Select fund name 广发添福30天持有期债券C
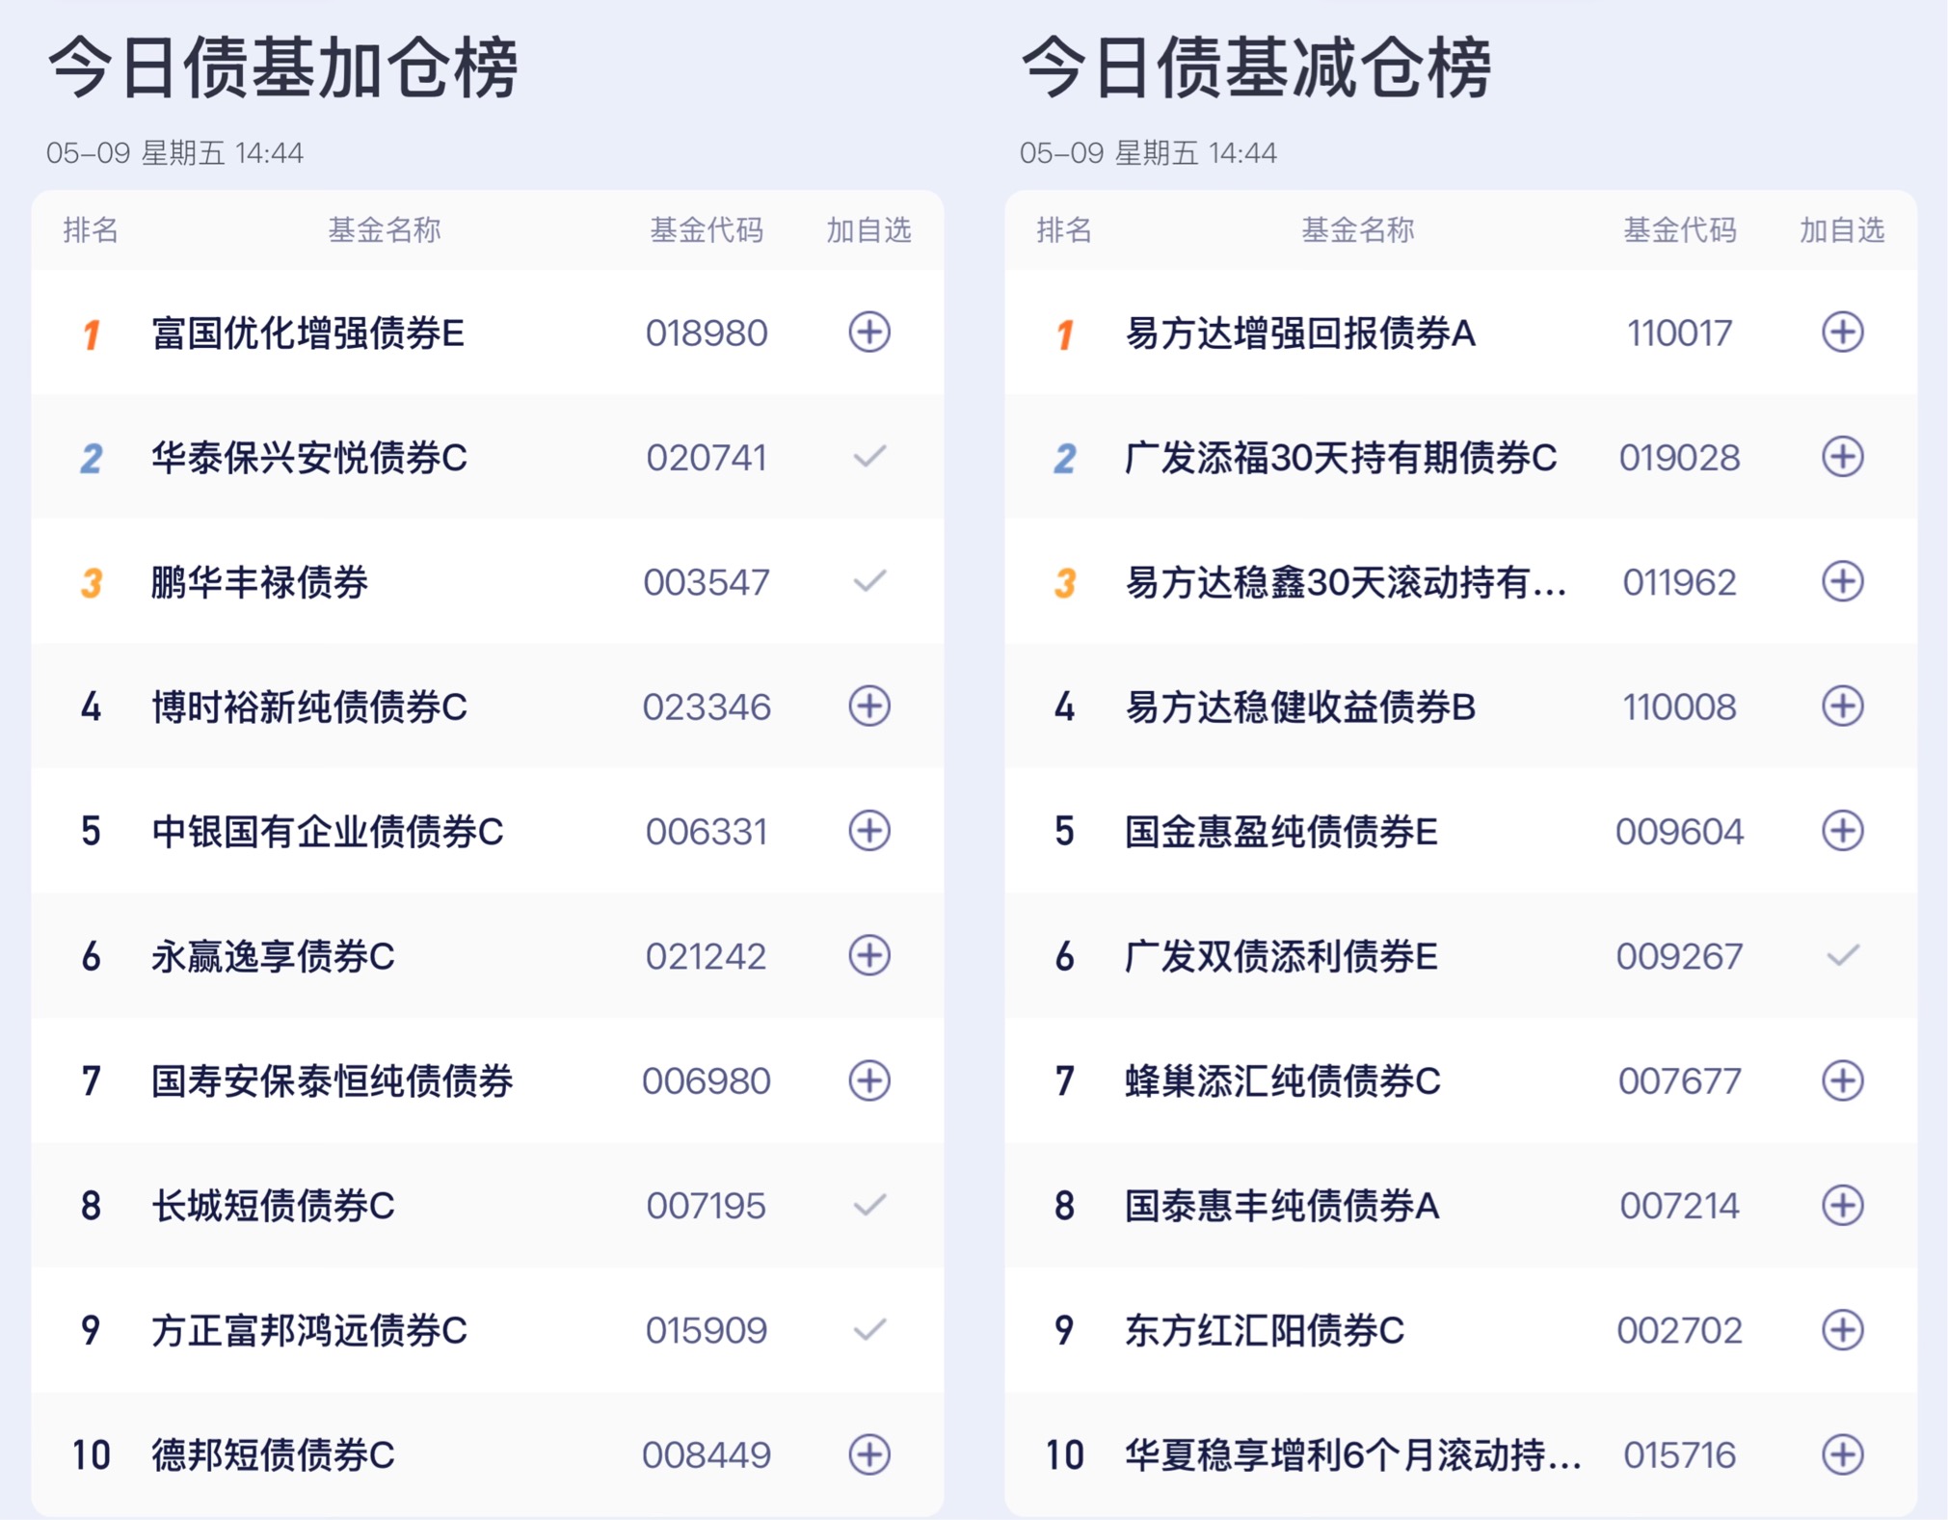 click(x=1341, y=458)
